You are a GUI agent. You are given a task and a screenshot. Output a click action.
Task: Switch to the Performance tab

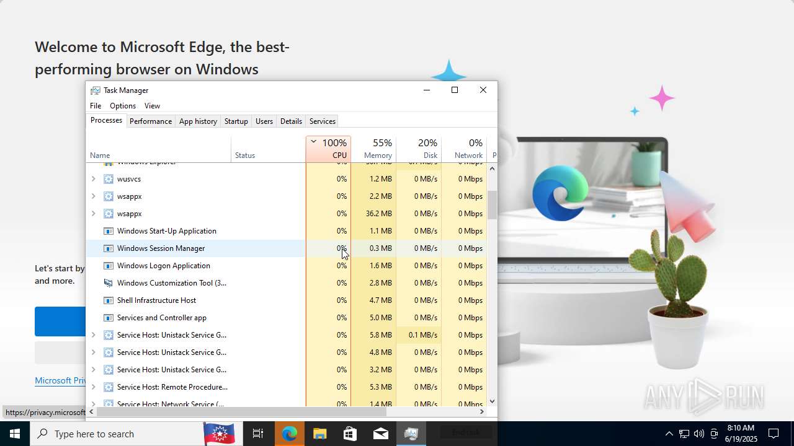(x=151, y=121)
